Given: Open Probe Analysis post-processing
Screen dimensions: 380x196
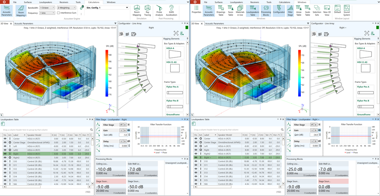Looking at the screenshot, I should (159, 11).
